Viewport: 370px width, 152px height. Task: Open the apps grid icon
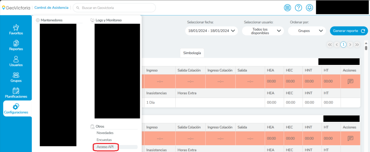[287, 8]
